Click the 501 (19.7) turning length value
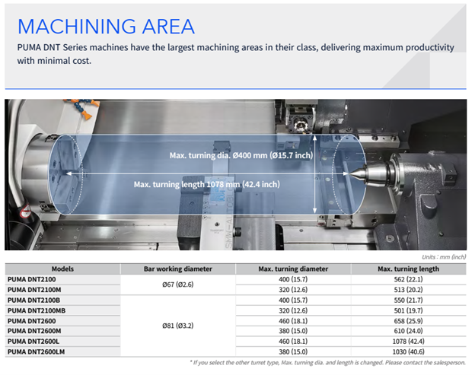The height and width of the screenshot is (375, 475). [x=408, y=310]
